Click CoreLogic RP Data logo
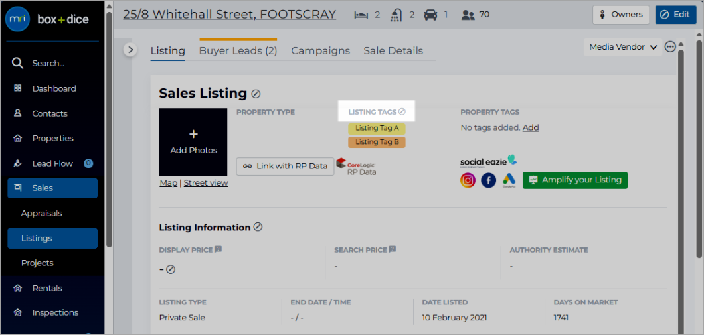 356,167
